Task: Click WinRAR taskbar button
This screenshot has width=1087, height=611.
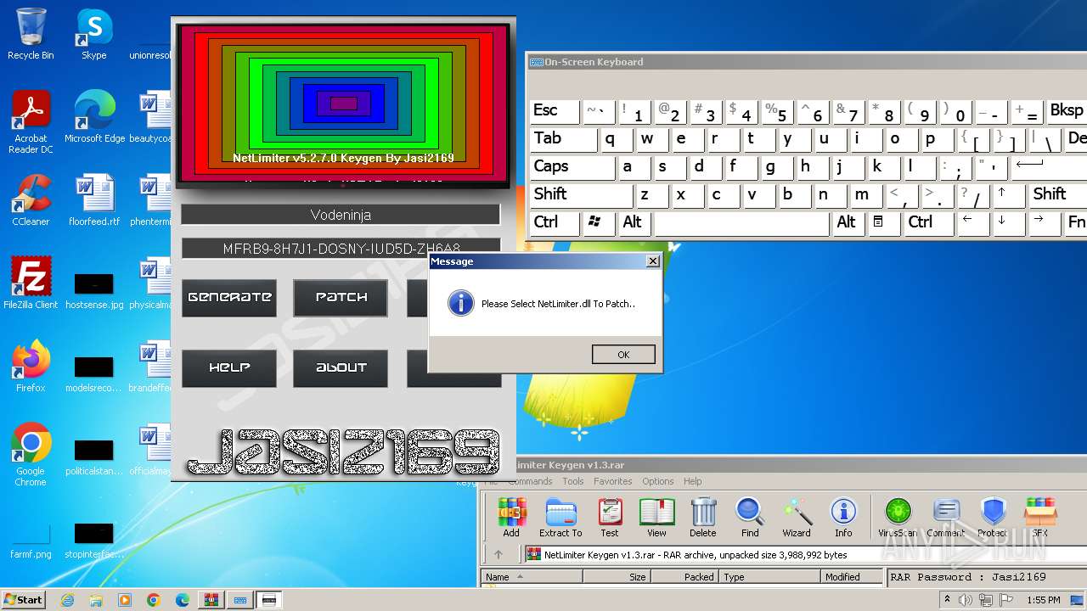Action: [211, 600]
